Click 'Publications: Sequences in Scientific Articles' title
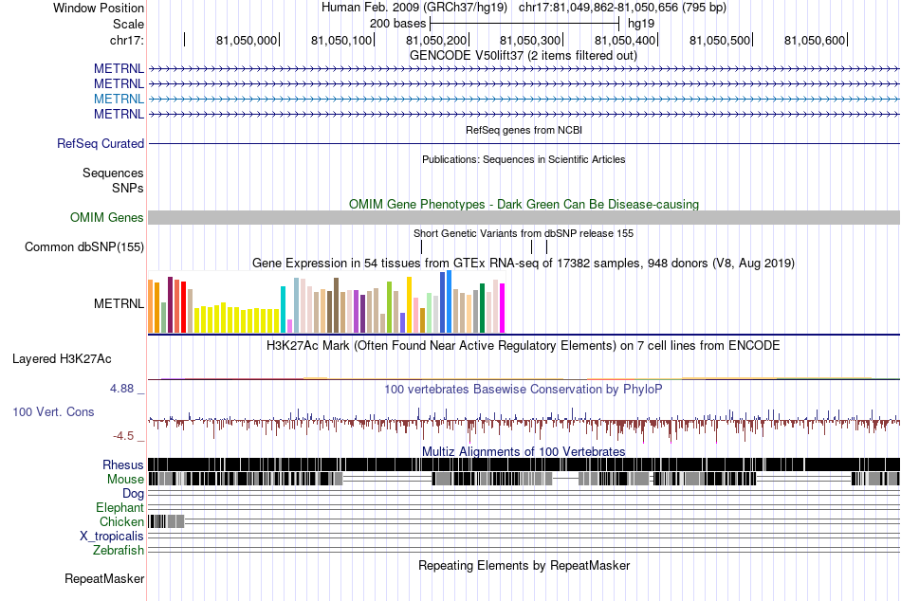This screenshot has width=901, height=601. pyautogui.click(x=524, y=160)
